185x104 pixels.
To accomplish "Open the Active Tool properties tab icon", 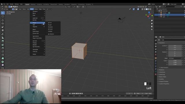I will (156, 40).
